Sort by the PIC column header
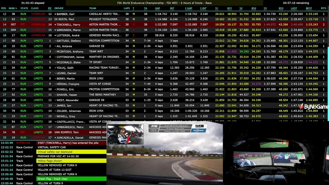The height and width of the screenshot is (185, 329). (50, 8)
